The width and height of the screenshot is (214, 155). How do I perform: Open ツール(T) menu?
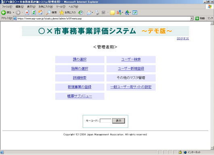pos(61,6)
